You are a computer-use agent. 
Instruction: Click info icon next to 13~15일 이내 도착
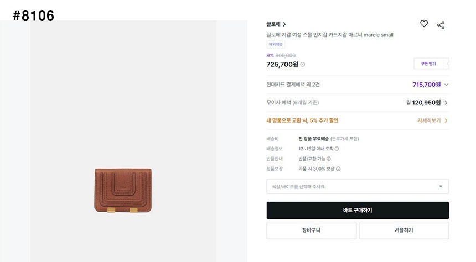(337, 149)
